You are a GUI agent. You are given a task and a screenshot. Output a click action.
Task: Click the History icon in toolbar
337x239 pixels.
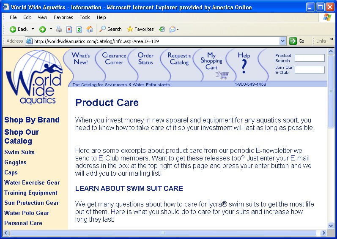(162, 29)
